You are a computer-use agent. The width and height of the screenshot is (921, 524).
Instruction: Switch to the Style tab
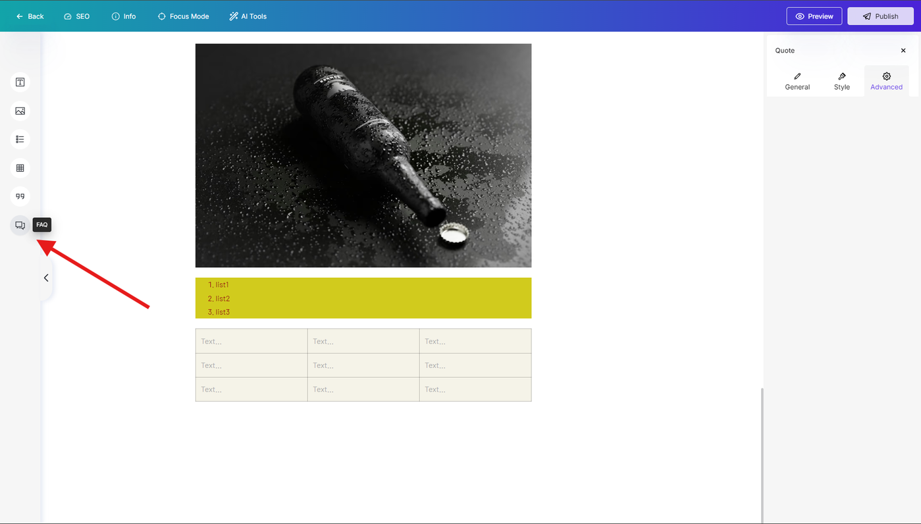point(842,81)
